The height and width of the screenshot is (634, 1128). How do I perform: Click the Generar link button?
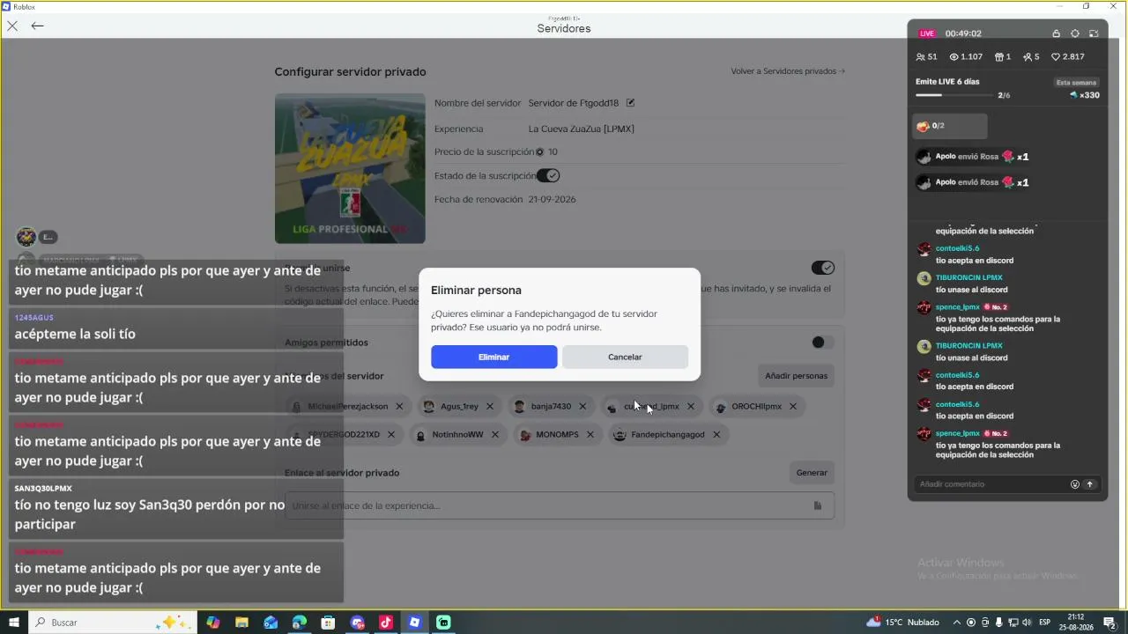point(812,473)
